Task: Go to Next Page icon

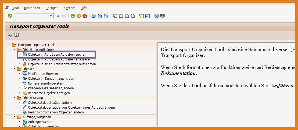Action: click(127, 16)
